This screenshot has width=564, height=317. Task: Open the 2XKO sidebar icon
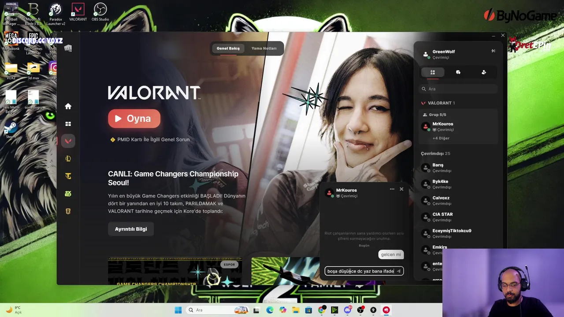pos(68,194)
